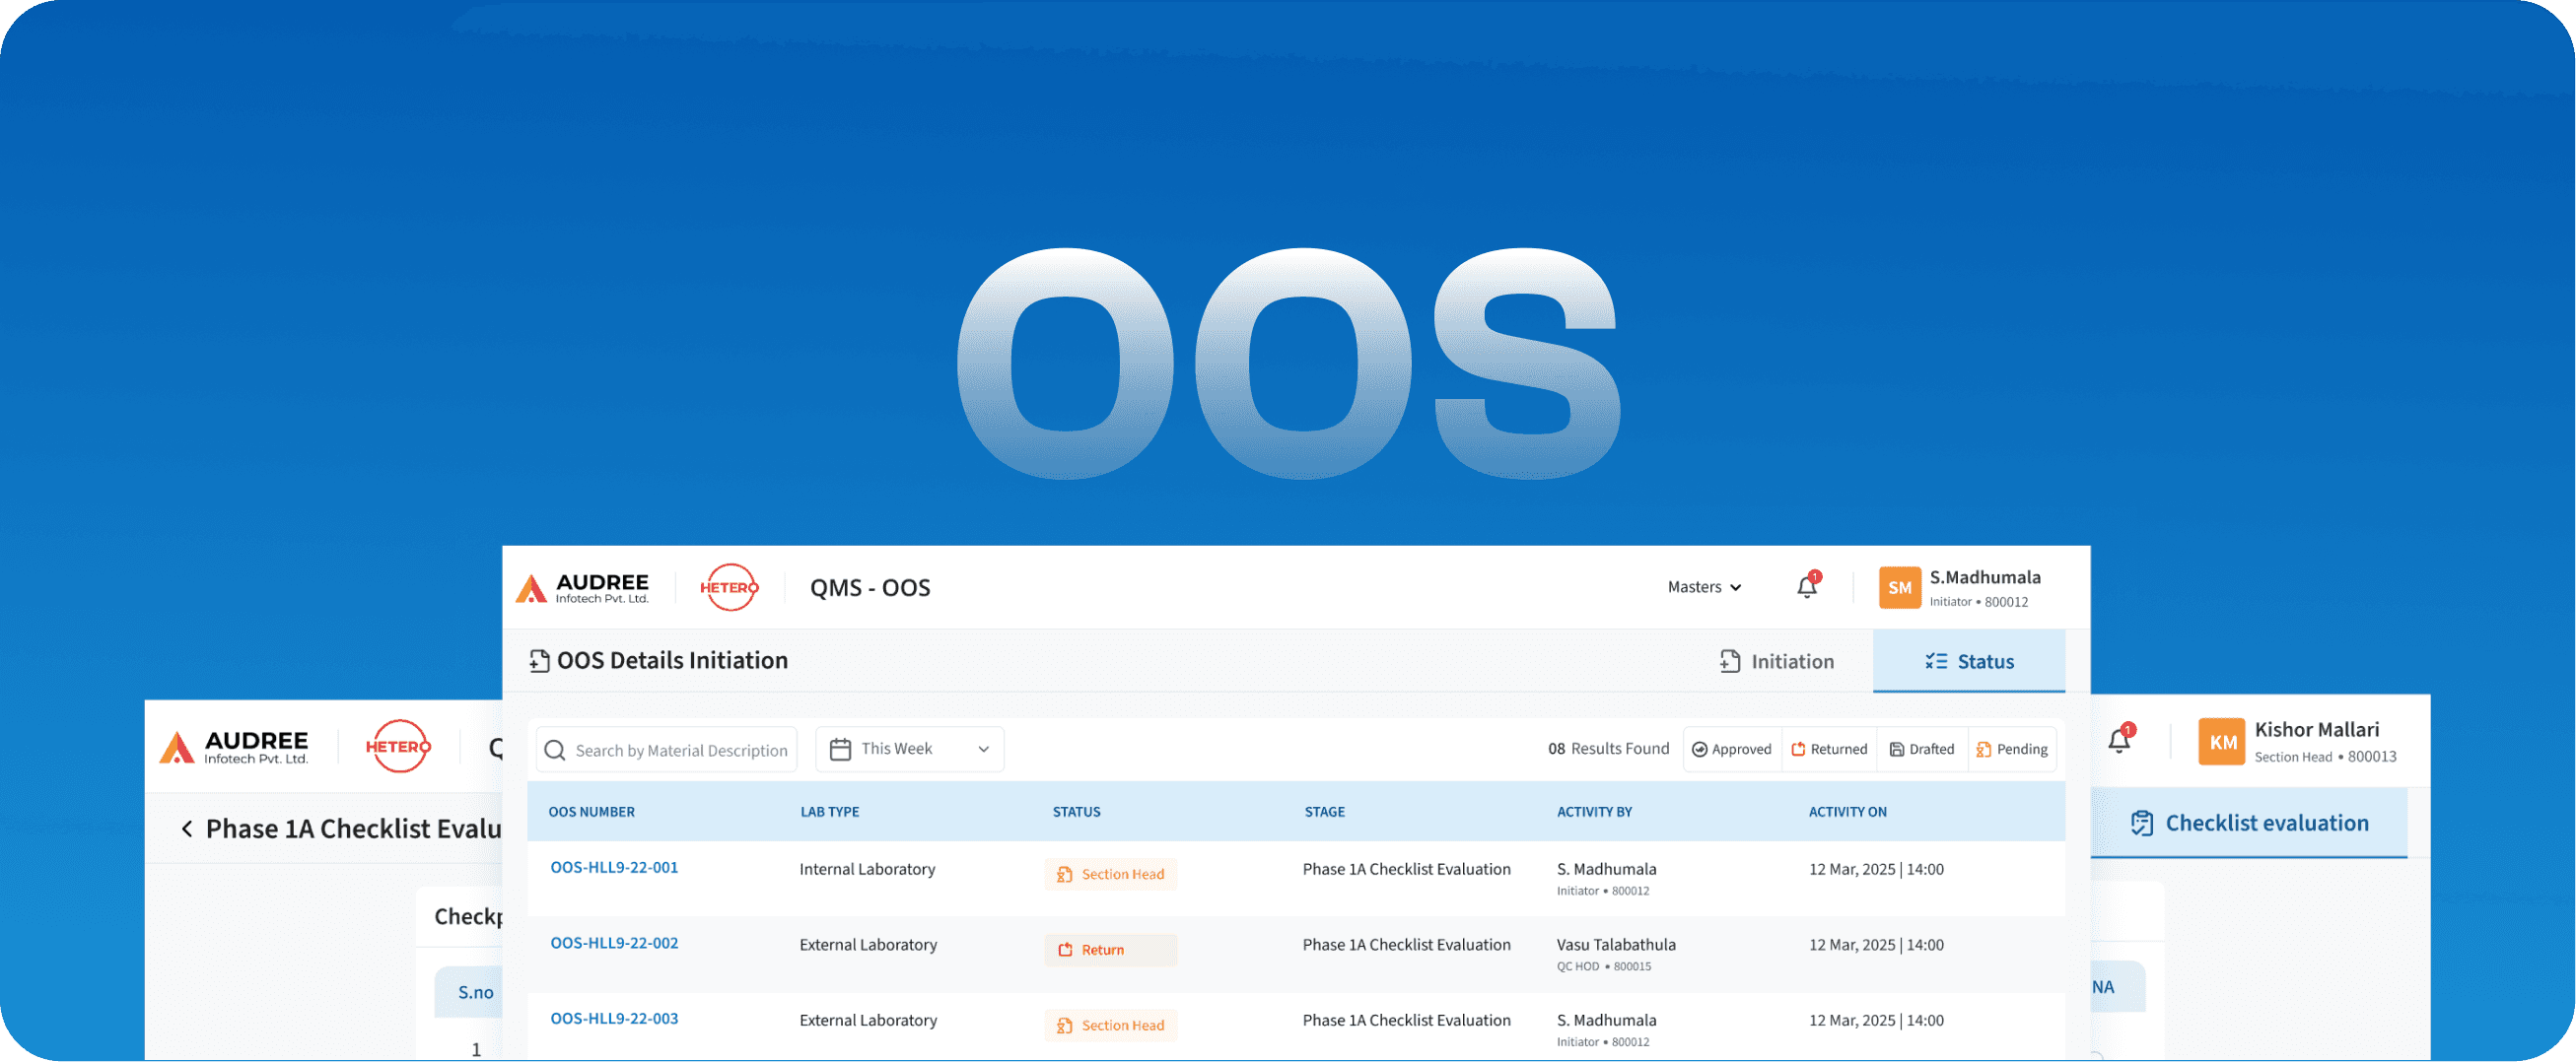Open the Checklist evaluation tab
The image size is (2576, 1062).
click(2249, 824)
